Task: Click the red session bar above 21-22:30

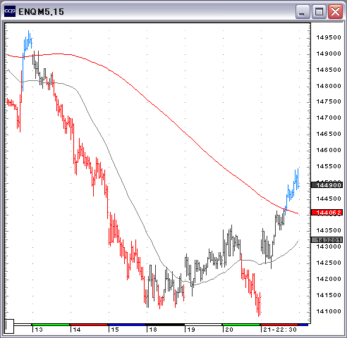Action: tap(279, 325)
